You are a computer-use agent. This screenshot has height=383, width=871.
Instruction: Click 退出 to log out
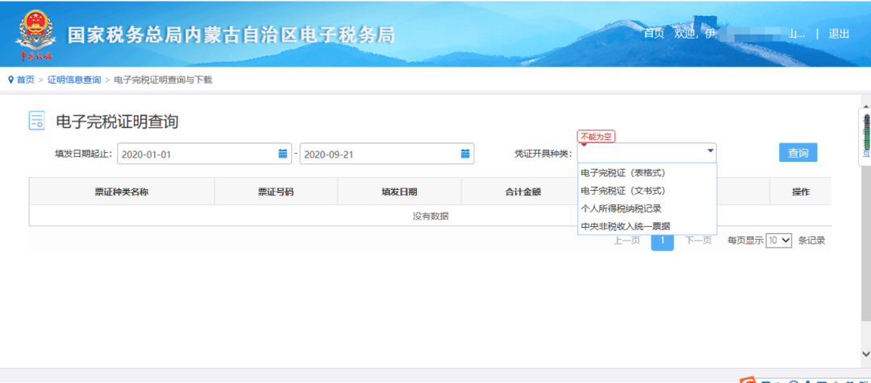click(x=839, y=33)
